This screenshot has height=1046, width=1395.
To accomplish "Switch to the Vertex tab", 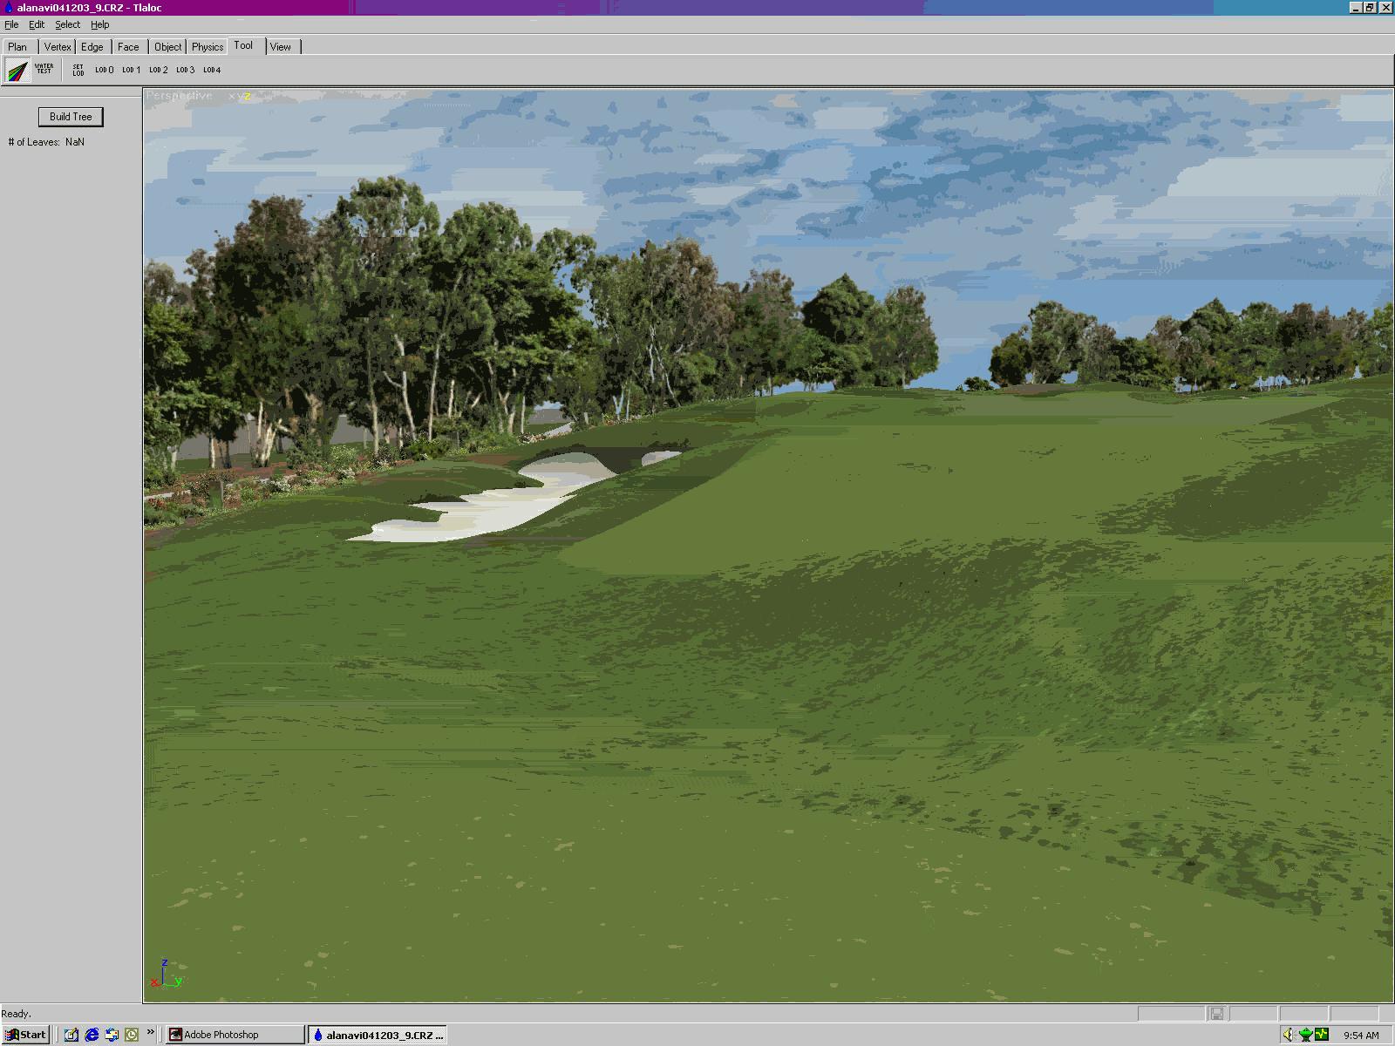I will (58, 47).
